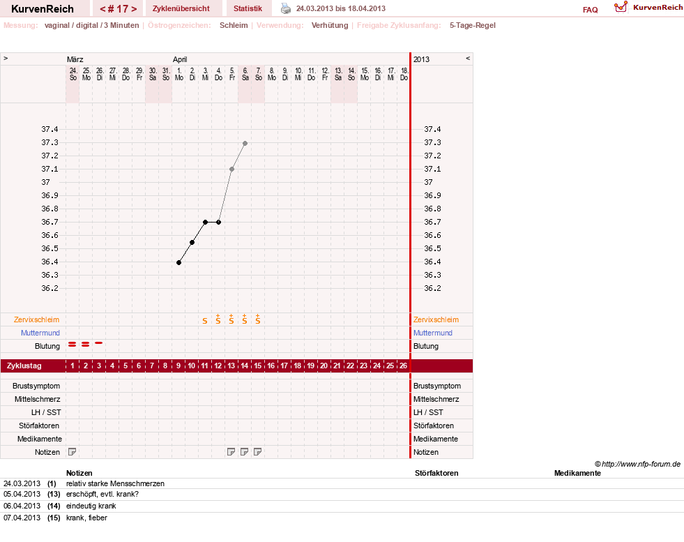Click light bleeding marker on cycle day 3
Viewport: 684px width, 542px height.
pyautogui.click(x=99, y=343)
